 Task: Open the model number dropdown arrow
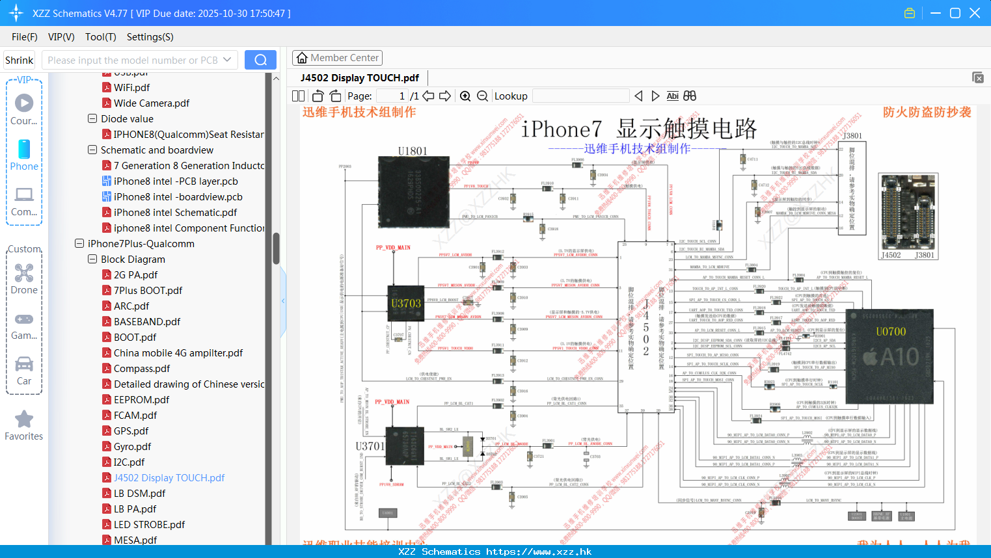coord(227,60)
